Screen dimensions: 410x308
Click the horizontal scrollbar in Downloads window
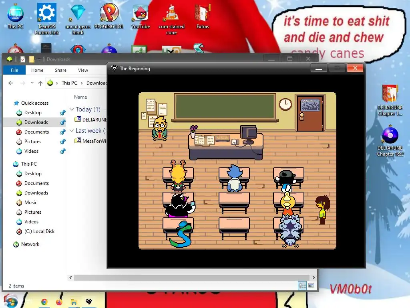click(192, 278)
